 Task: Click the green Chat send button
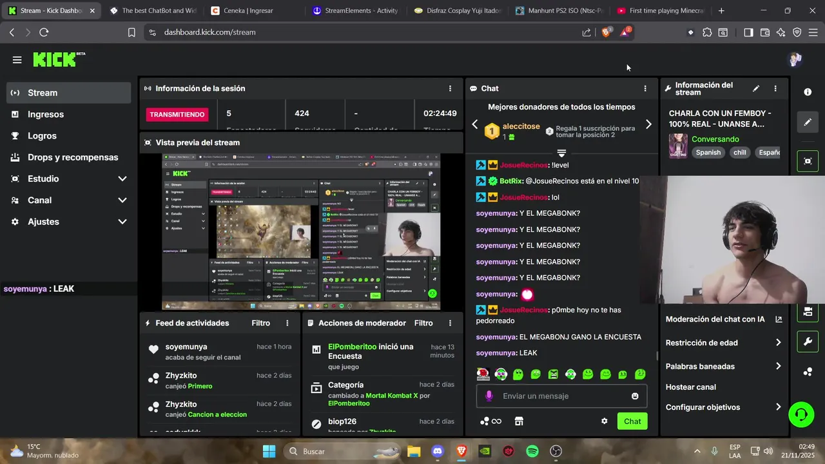pos(632,421)
